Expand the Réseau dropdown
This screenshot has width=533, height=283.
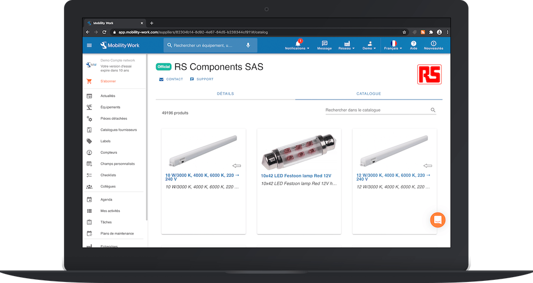346,45
